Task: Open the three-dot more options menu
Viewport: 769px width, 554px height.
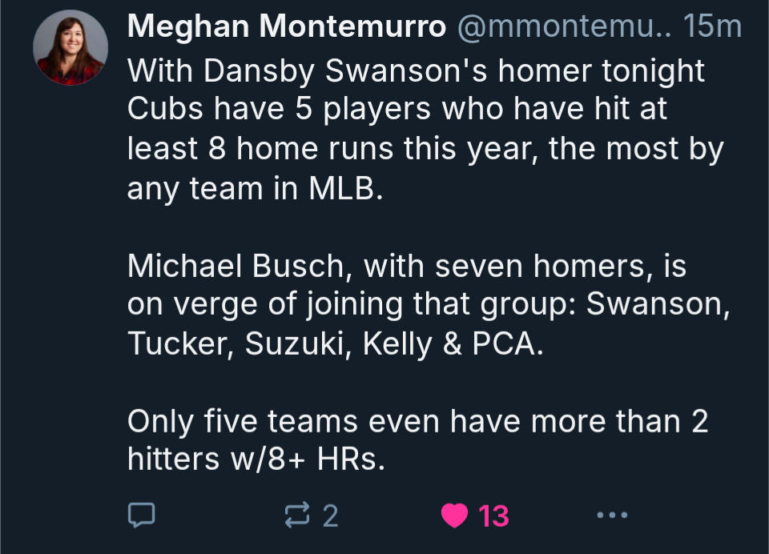Action: (x=613, y=516)
